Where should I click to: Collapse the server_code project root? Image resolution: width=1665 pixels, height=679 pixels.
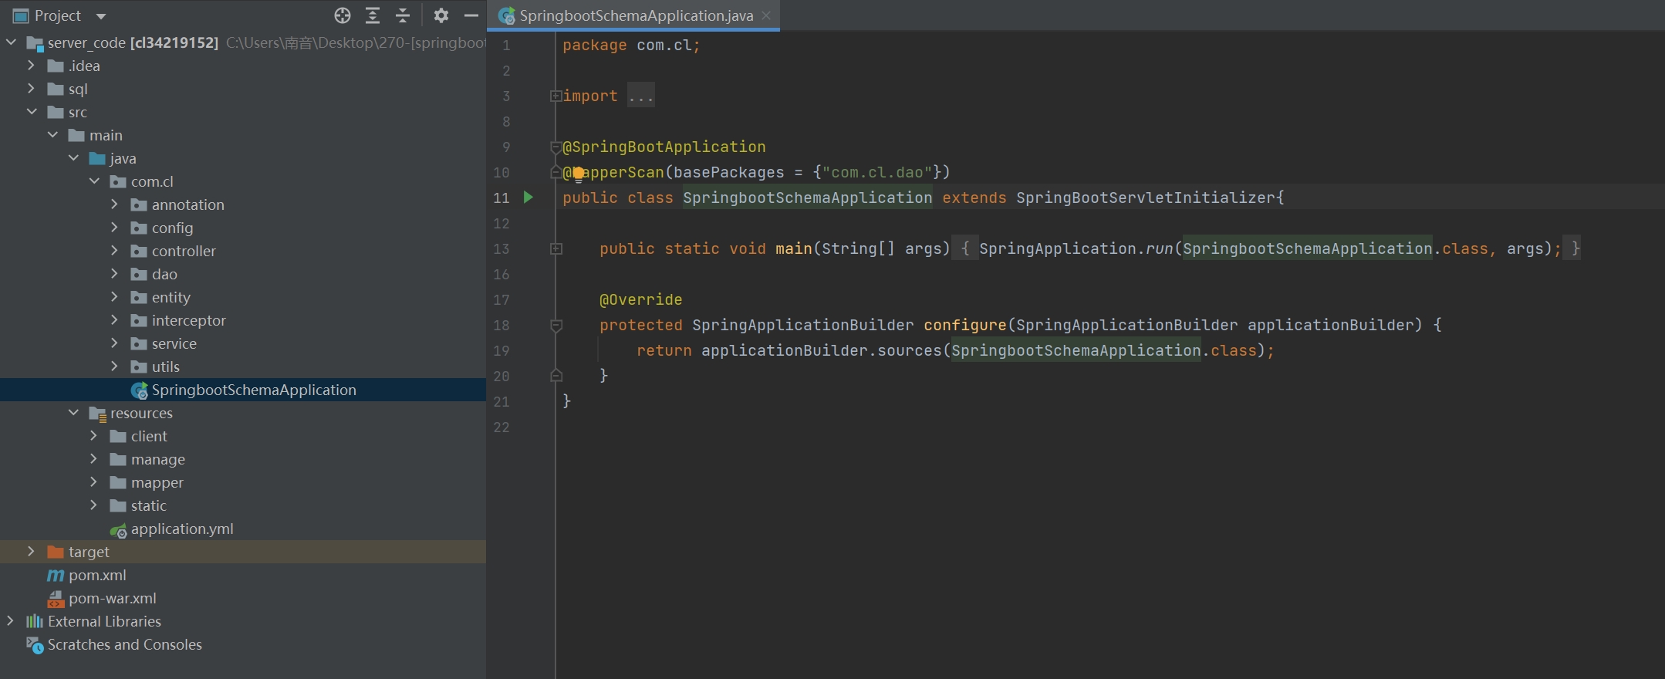[11, 42]
